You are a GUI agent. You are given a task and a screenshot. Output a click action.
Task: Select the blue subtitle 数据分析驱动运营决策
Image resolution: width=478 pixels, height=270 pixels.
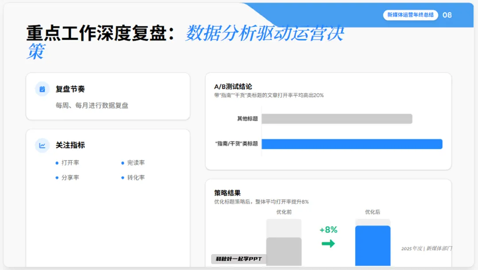pos(185,42)
